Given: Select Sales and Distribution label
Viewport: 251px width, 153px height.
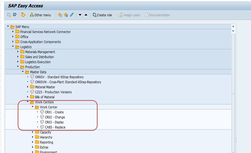Looking at the screenshot, I should pos(39,57).
